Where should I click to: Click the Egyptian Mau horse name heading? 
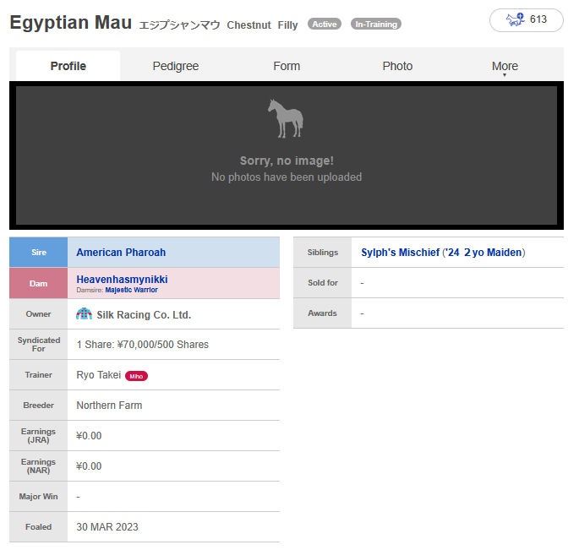point(70,22)
